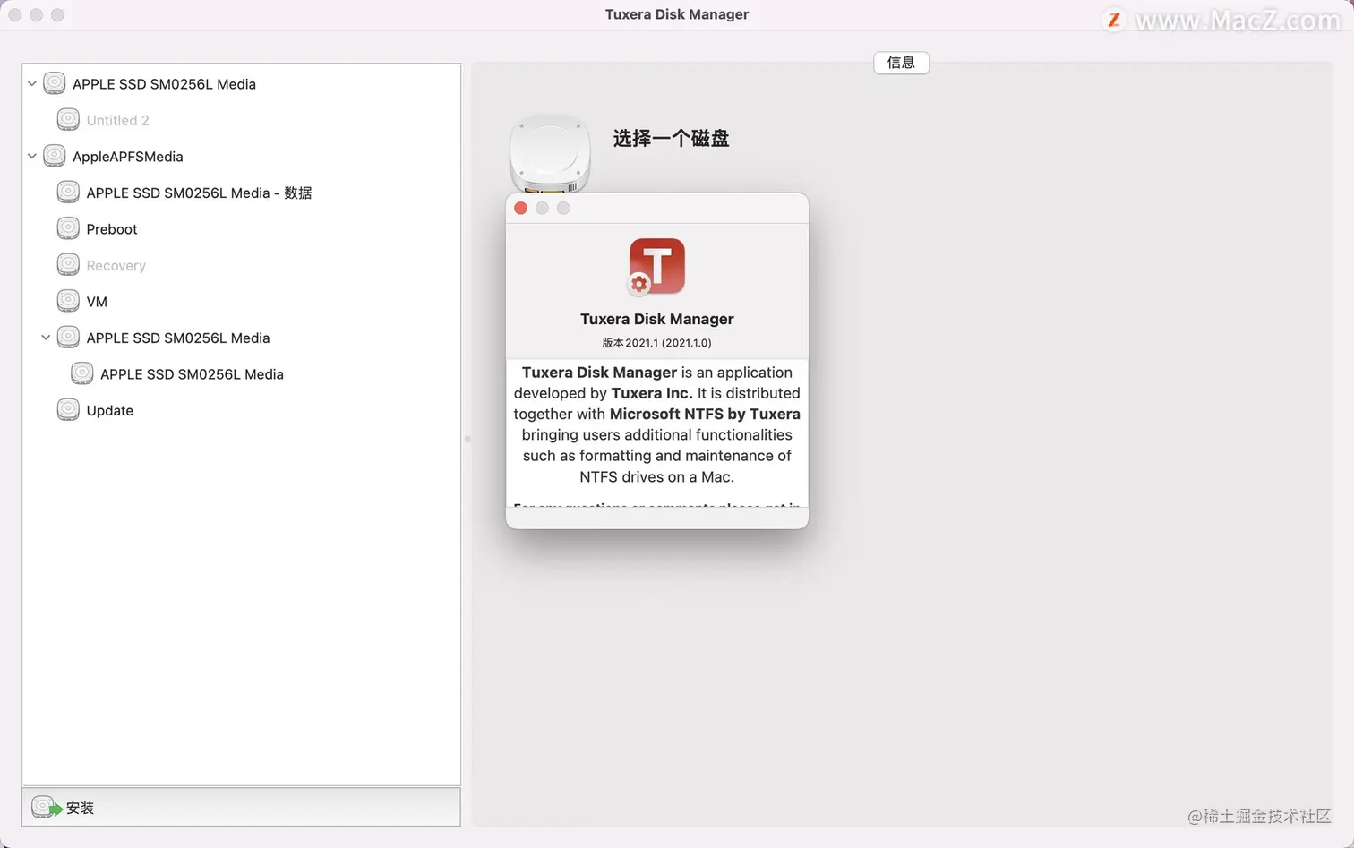
Task: Click the Tuxera Disk Manager name in About dialog
Action: 656,319
